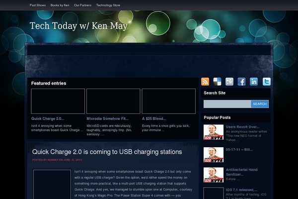Click the Digg share icon
Viewport: 298px width, 199px height.
pos(229,82)
